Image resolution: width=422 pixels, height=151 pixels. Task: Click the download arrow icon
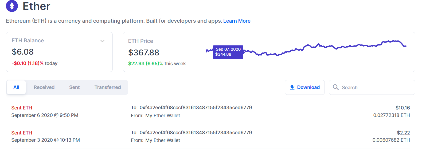pyautogui.click(x=292, y=87)
